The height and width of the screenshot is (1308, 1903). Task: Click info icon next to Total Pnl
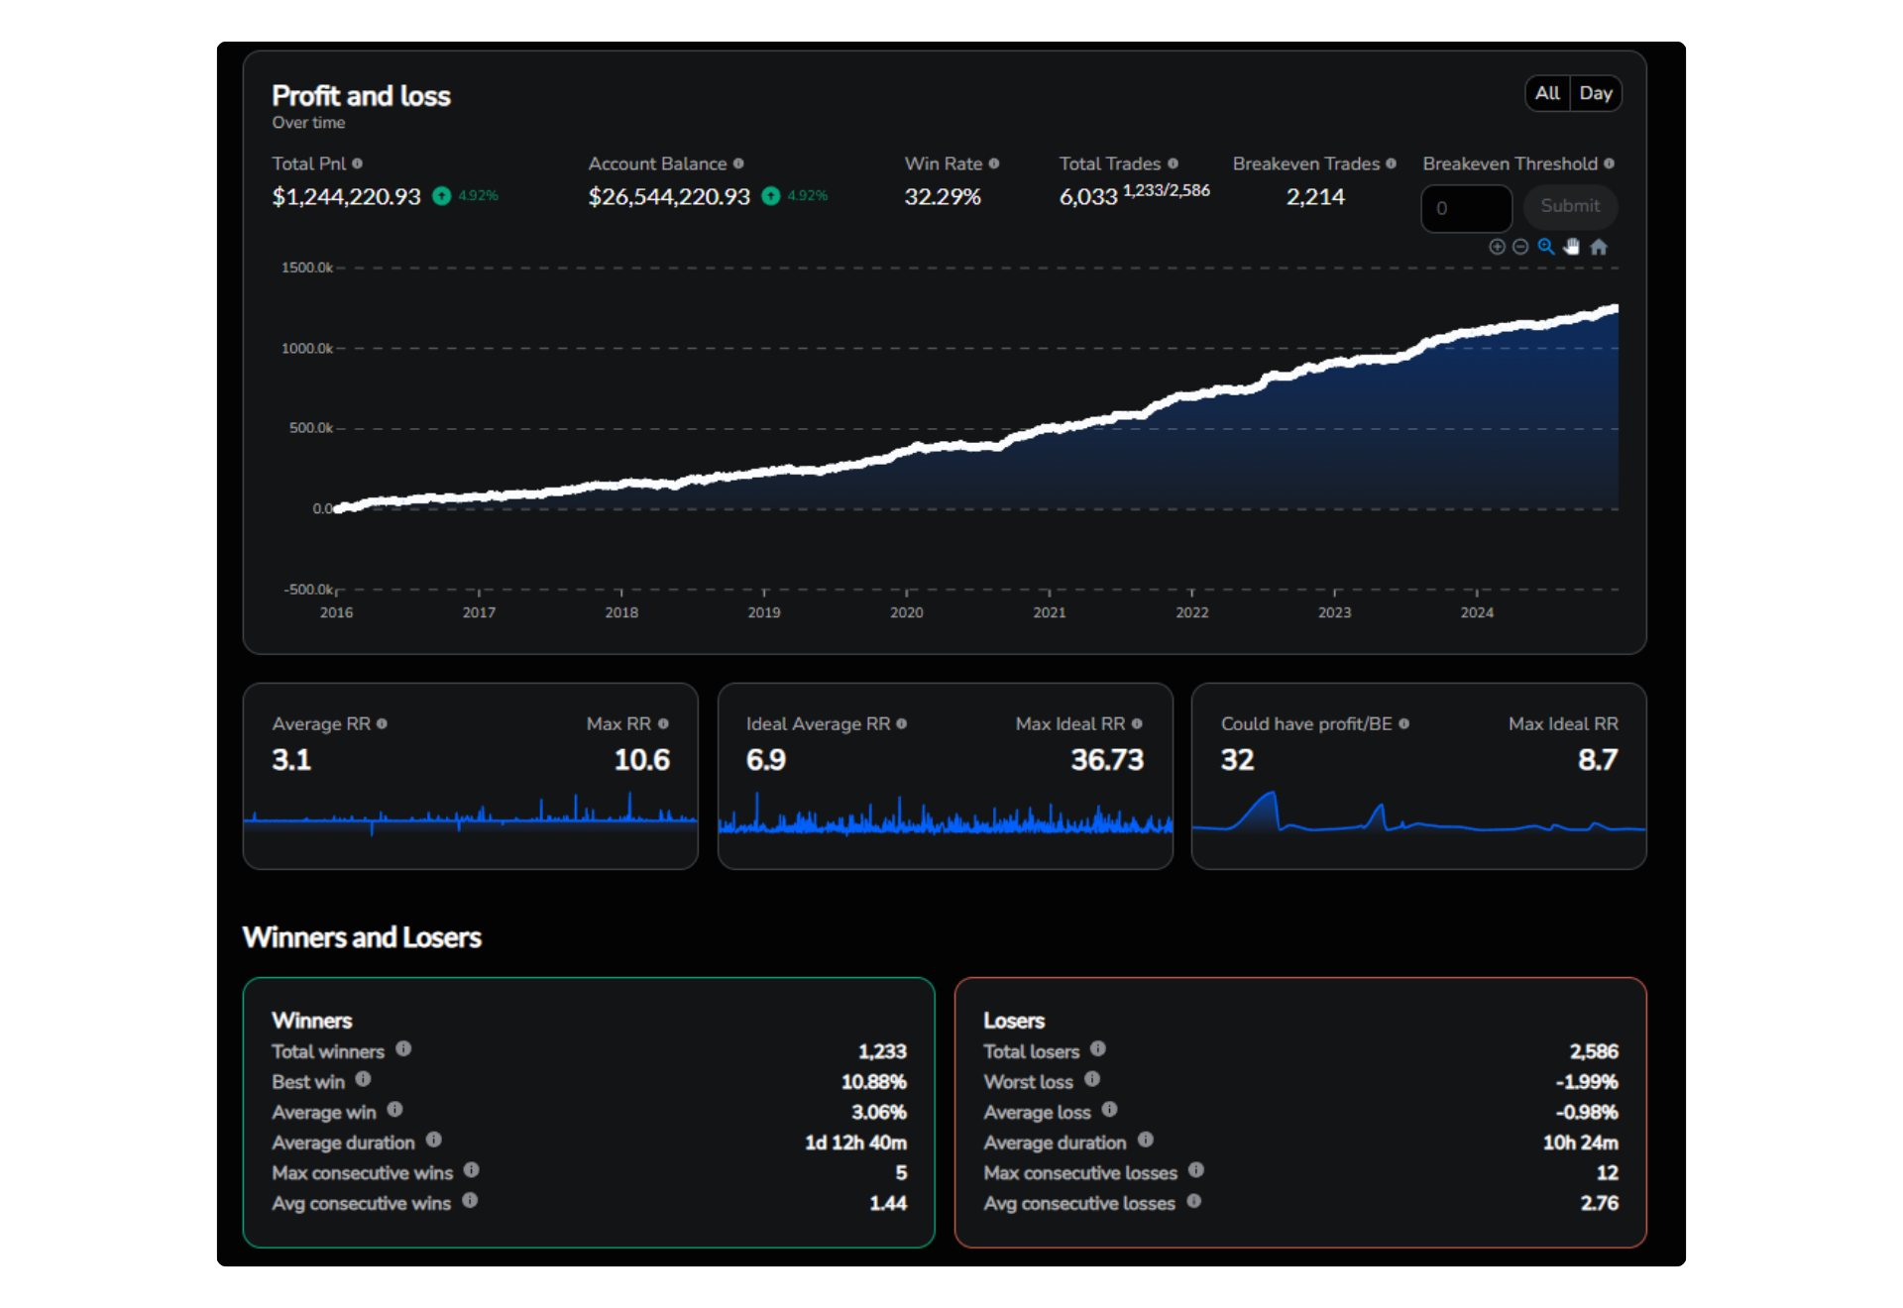[x=358, y=163]
